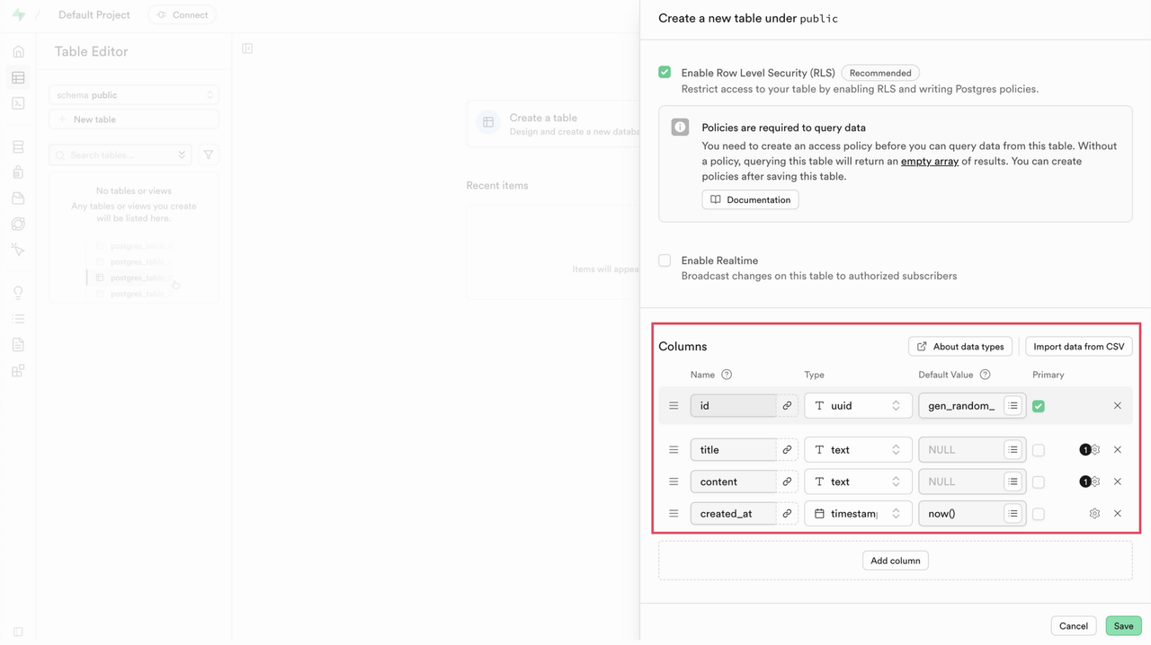Open default value suggestions for created_at

click(x=1013, y=514)
